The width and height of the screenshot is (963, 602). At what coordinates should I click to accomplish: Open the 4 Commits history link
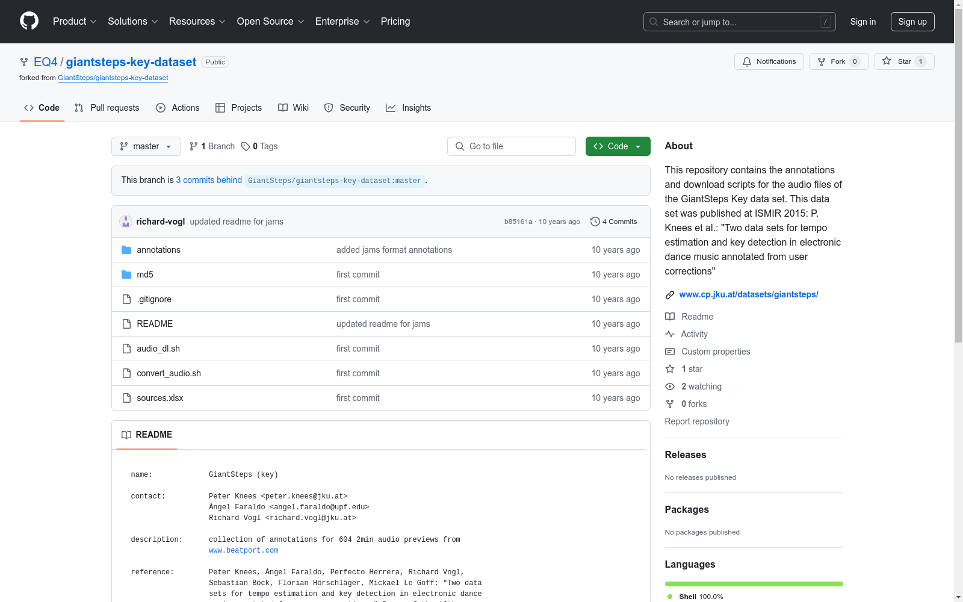pos(614,222)
